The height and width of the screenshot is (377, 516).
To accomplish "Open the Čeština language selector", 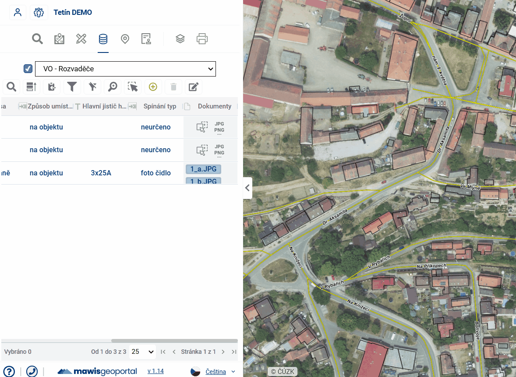I will coord(216,372).
